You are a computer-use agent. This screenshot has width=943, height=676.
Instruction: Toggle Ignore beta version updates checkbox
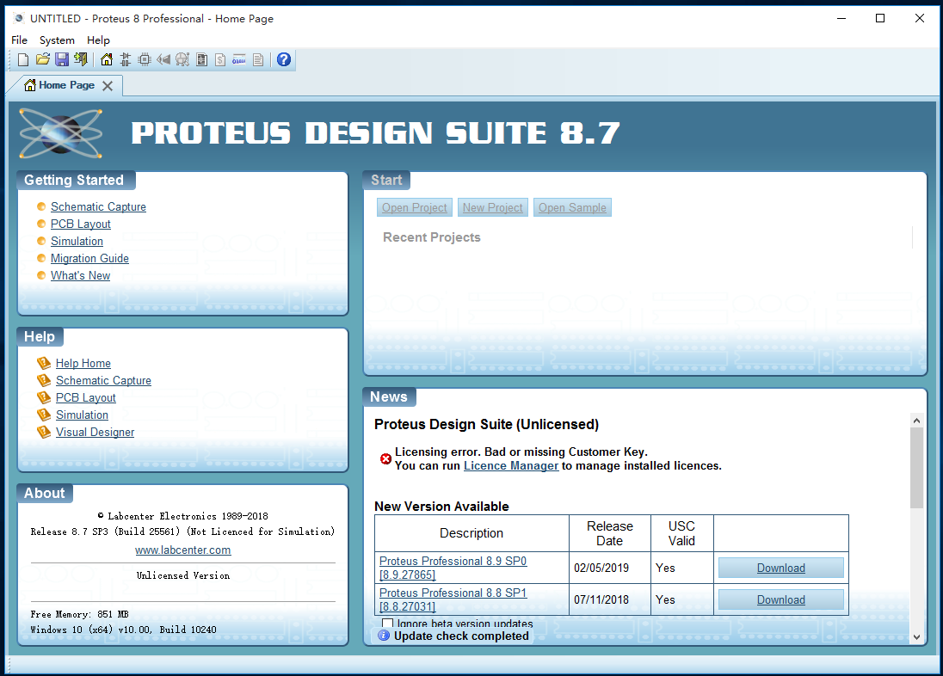(388, 623)
